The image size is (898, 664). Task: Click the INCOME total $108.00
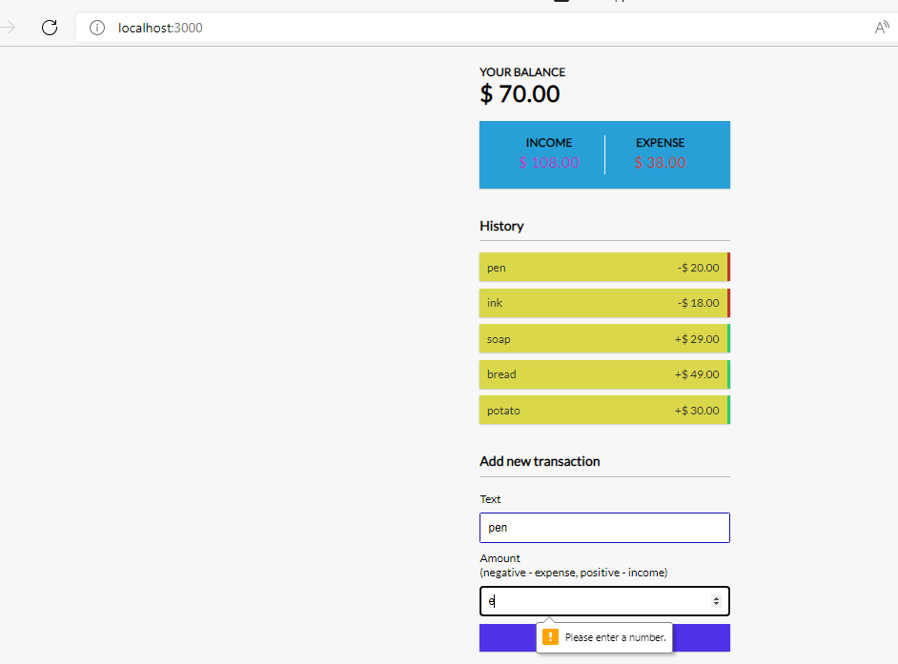549,163
